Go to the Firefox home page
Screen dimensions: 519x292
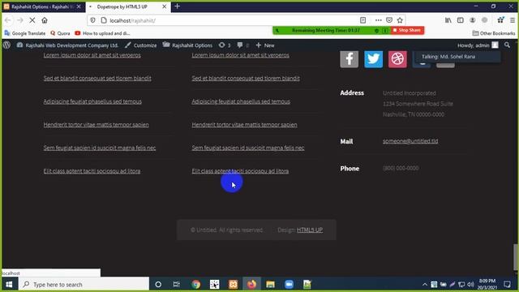[45, 20]
